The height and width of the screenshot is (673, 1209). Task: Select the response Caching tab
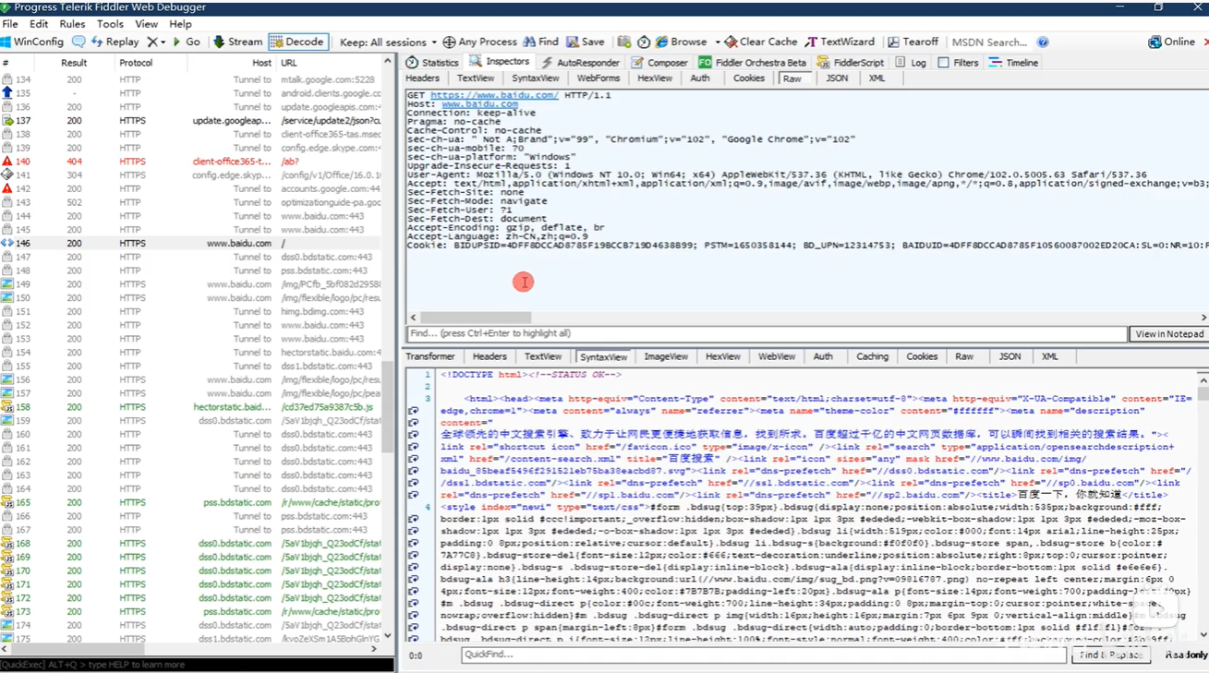pos(872,356)
